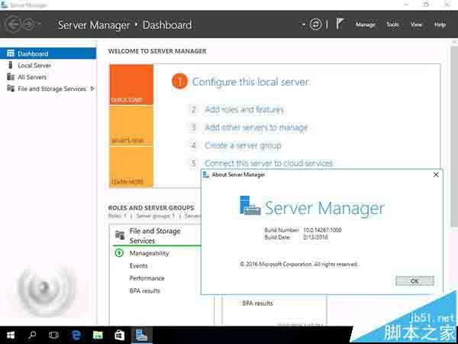Click the All Servers icon
458x344 pixels.
coord(11,77)
